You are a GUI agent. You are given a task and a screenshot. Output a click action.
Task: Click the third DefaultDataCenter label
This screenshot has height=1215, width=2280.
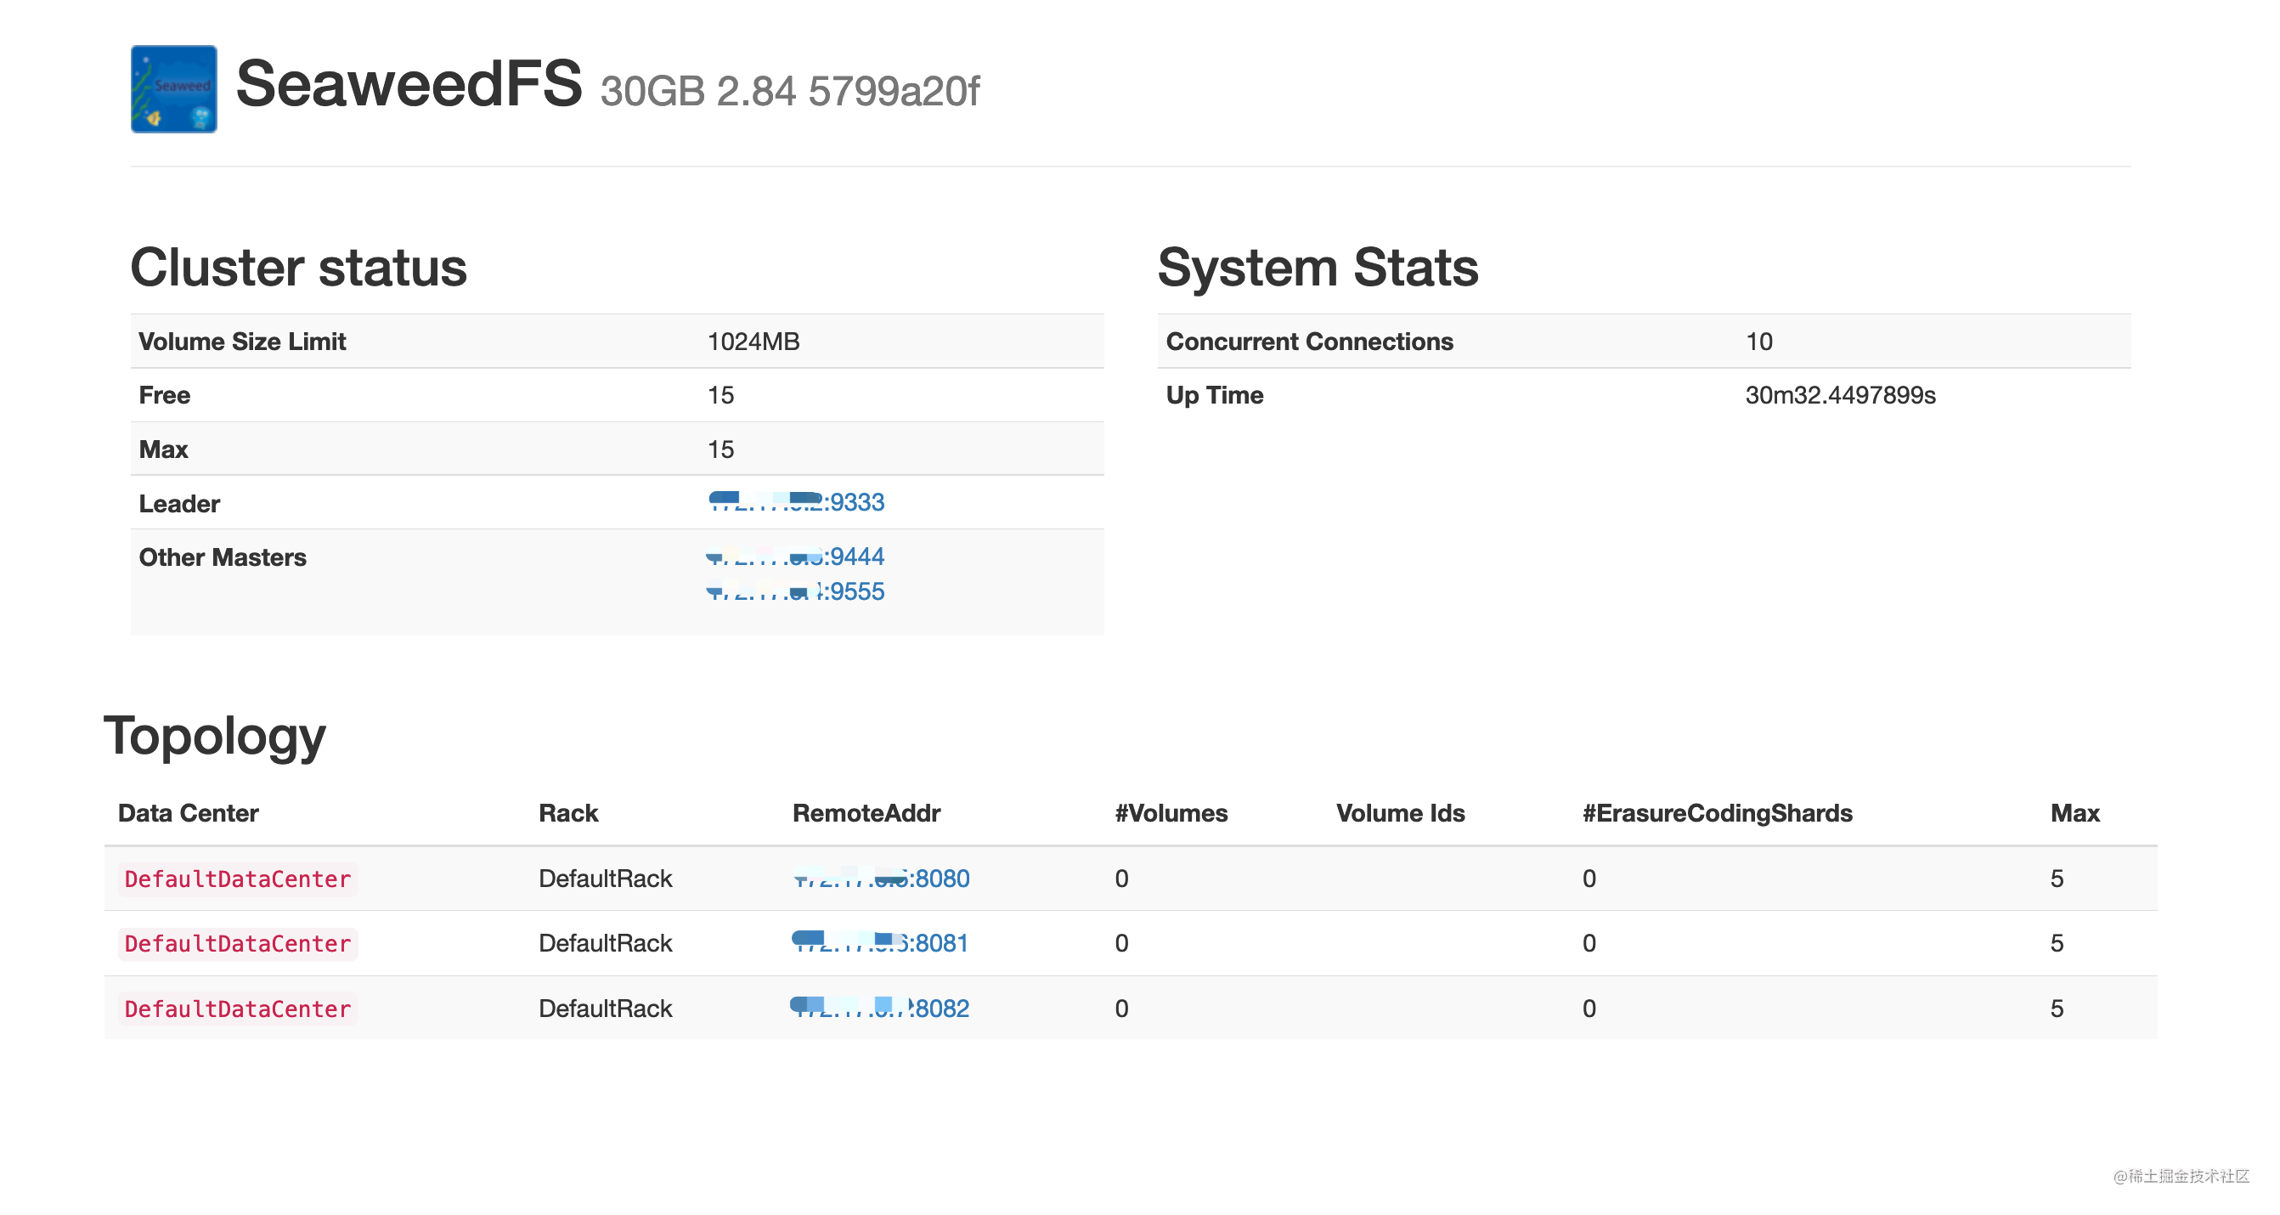point(237,1009)
